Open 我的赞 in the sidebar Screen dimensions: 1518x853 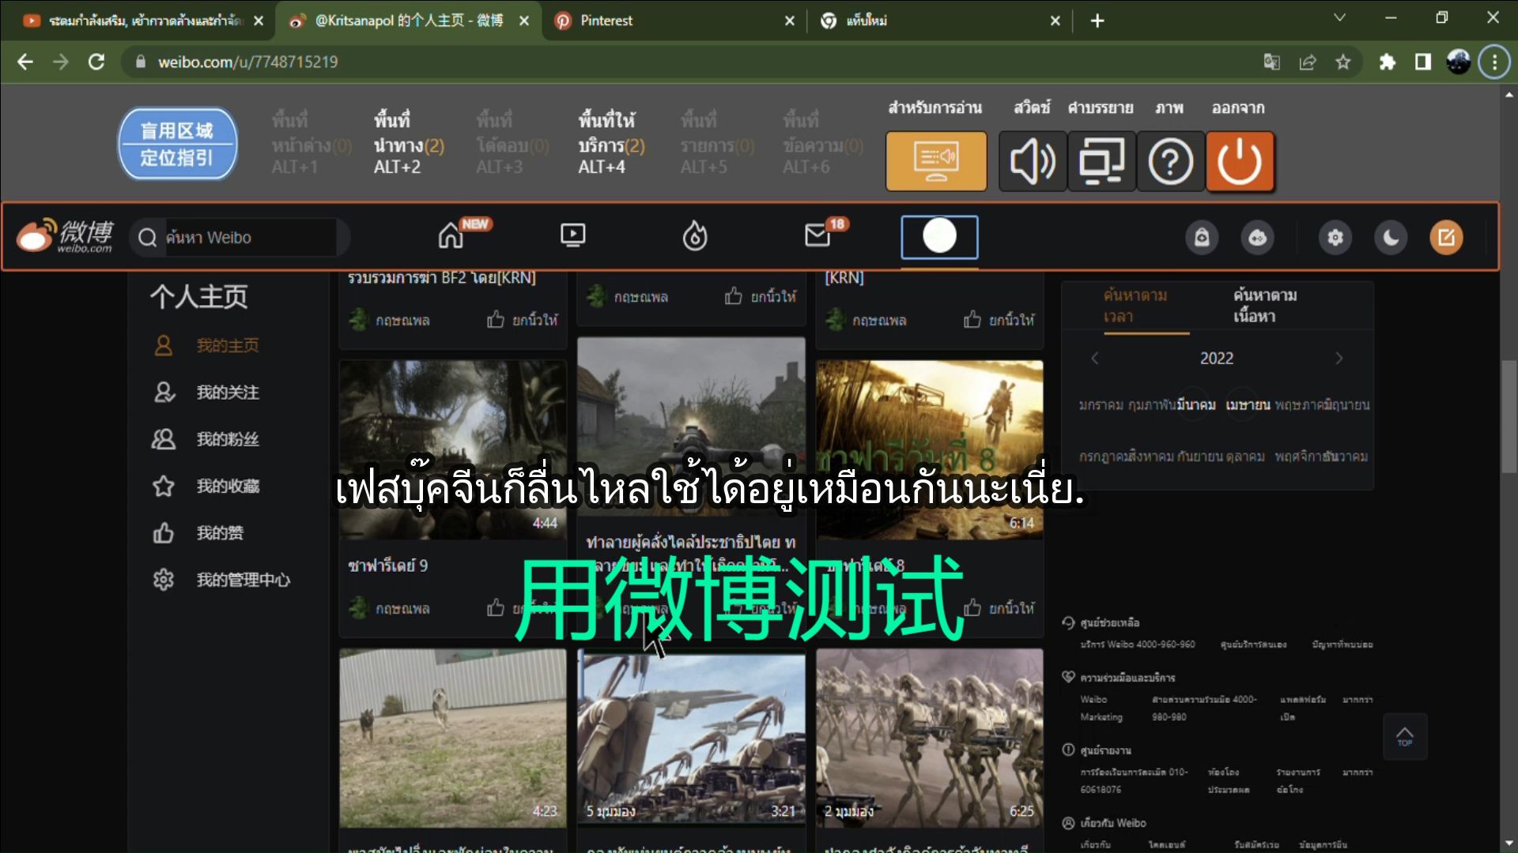[198, 532]
